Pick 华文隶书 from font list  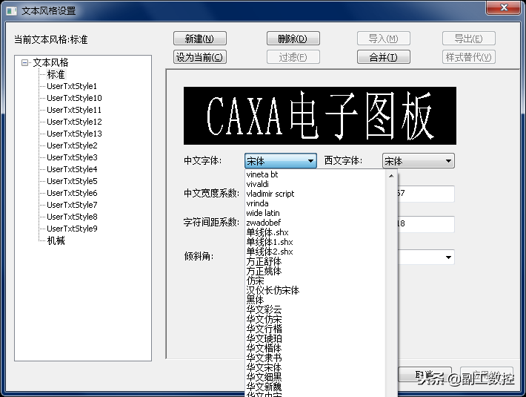click(x=316, y=358)
